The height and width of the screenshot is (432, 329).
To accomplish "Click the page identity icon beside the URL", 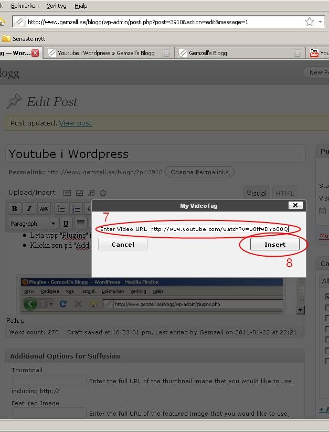I will [x=19, y=22].
